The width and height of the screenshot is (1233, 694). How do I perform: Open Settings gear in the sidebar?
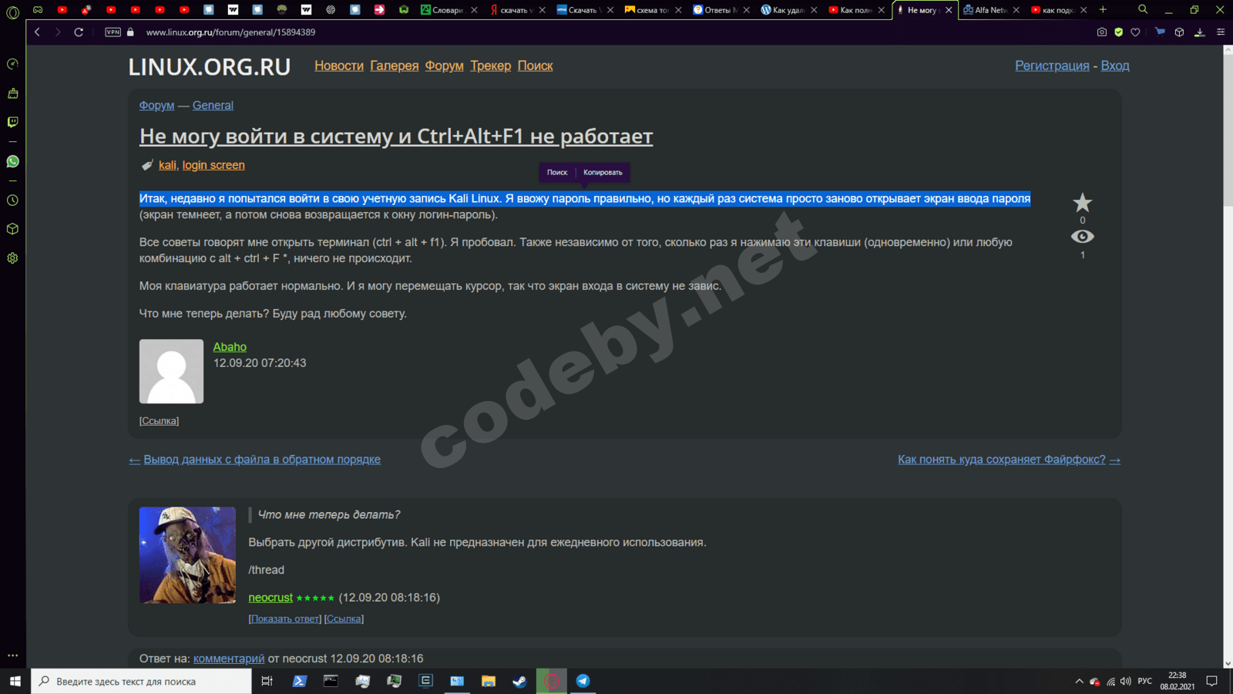12,258
